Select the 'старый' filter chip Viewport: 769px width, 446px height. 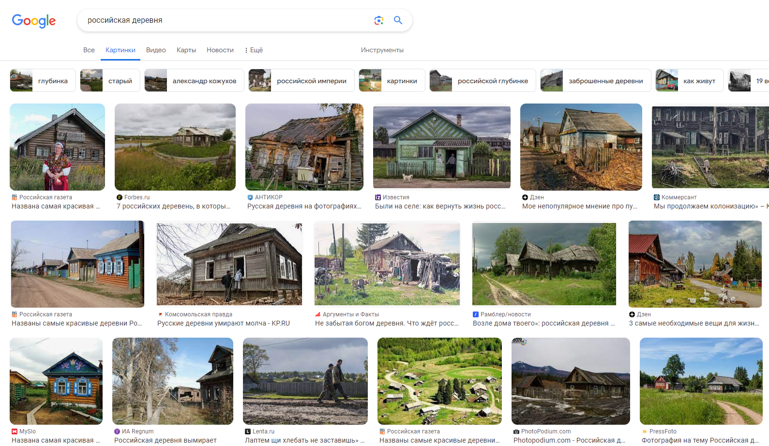tap(110, 81)
